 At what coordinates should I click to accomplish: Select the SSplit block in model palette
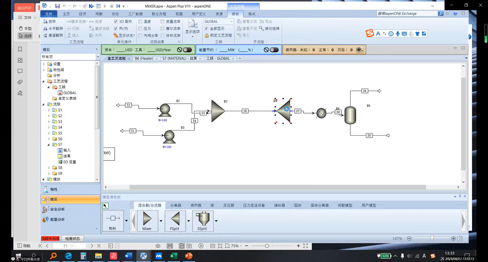click(x=203, y=221)
